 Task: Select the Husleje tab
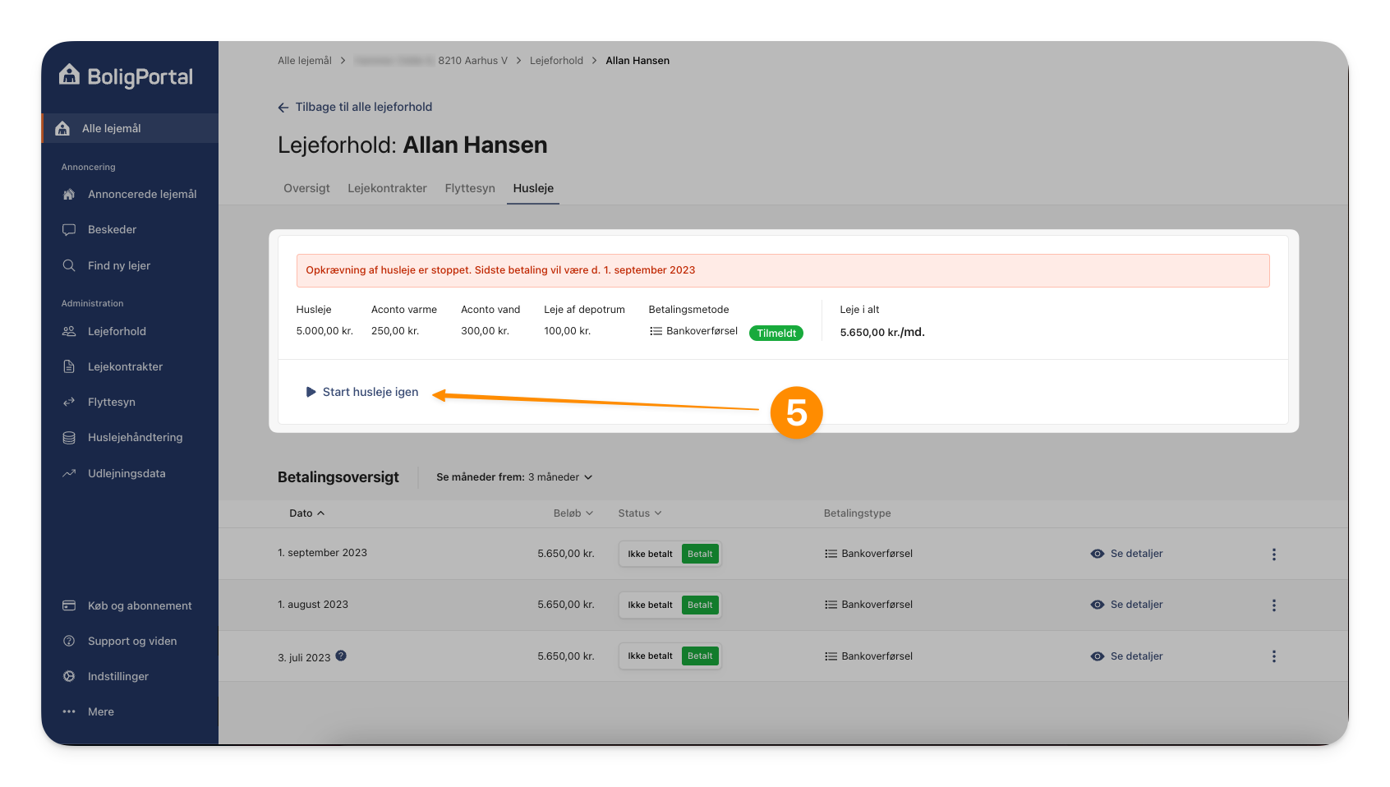coord(533,188)
